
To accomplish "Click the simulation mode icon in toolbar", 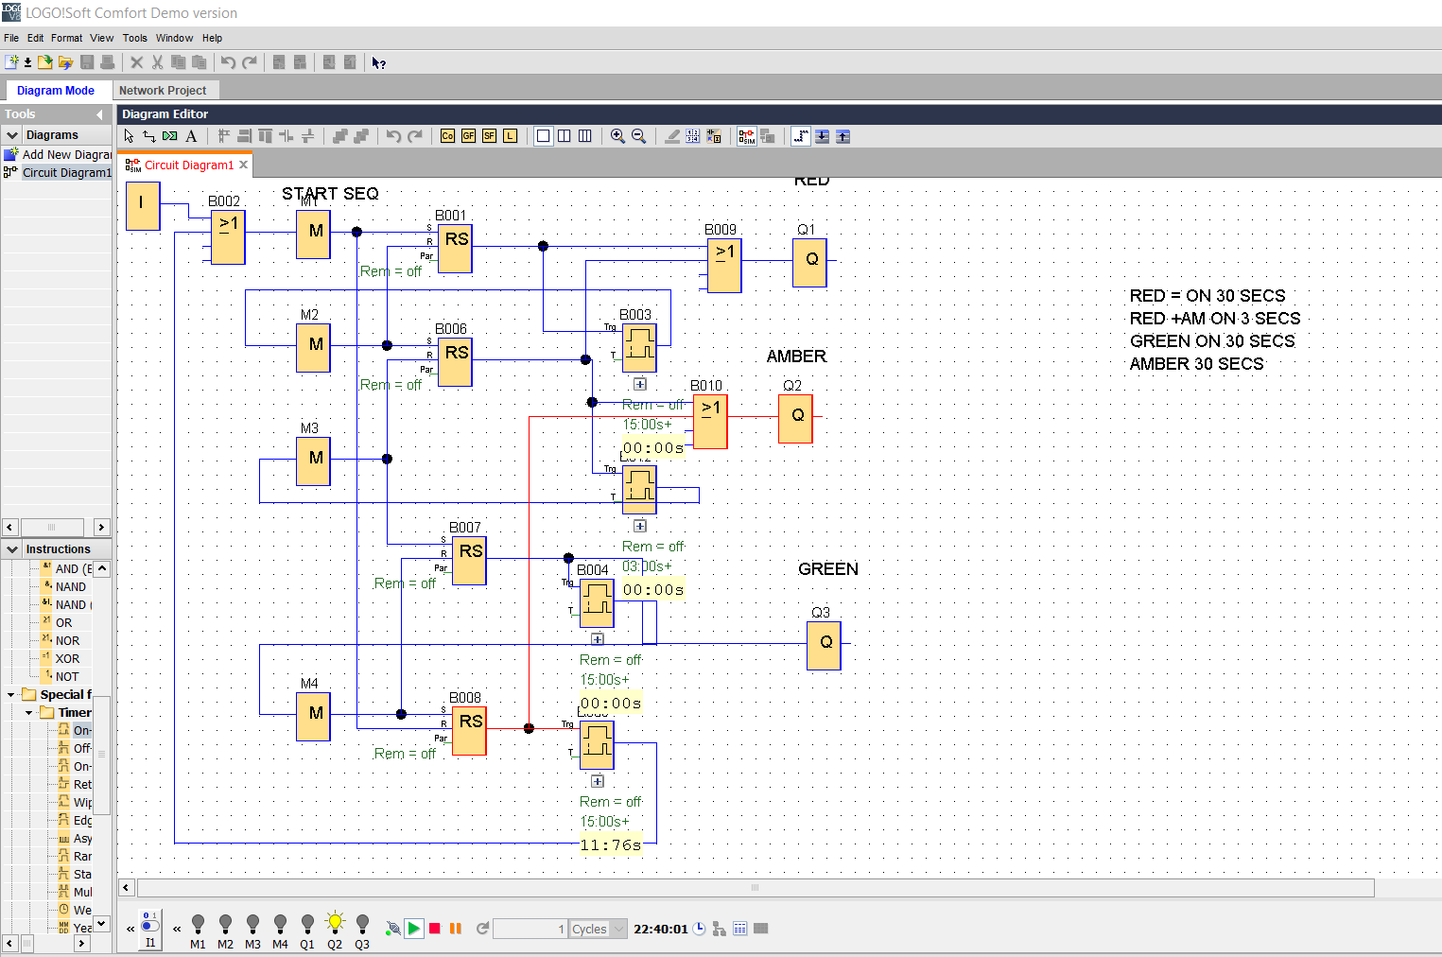I will coord(747,136).
